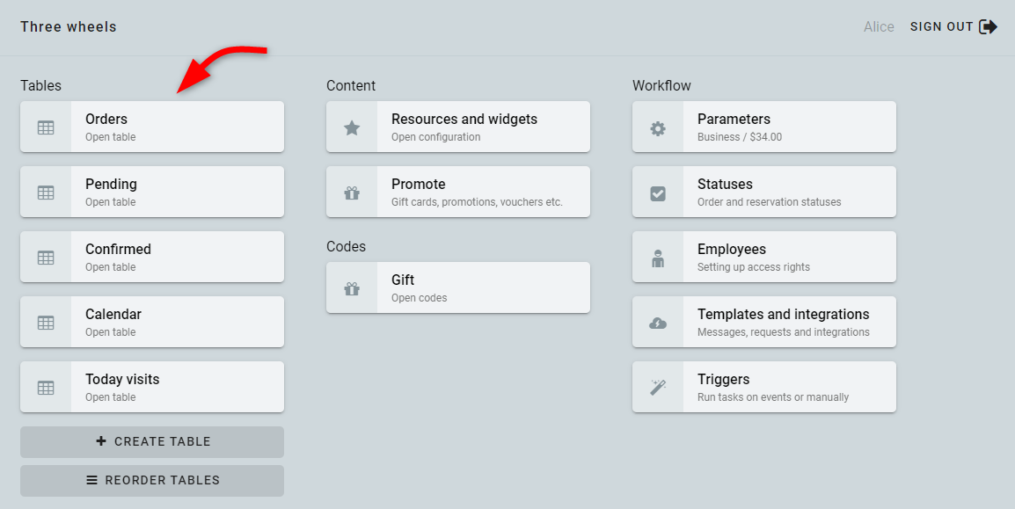Click the person icon for Employees

(658, 258)
